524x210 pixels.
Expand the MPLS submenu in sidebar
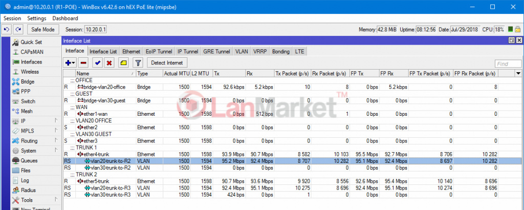[x=36, y=131]
